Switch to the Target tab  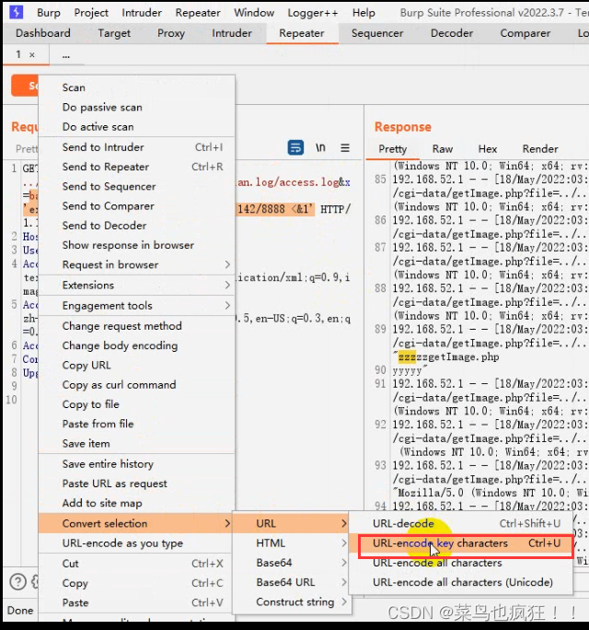tap(114, 33)
